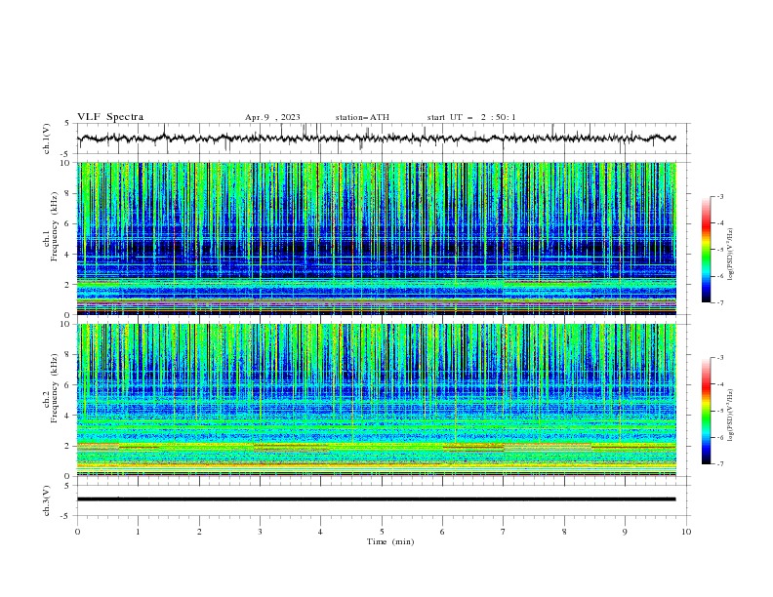773x597 pixels.
Task: Click the "ch.1(V)" waveform axis label
Action: pos(47,139)
